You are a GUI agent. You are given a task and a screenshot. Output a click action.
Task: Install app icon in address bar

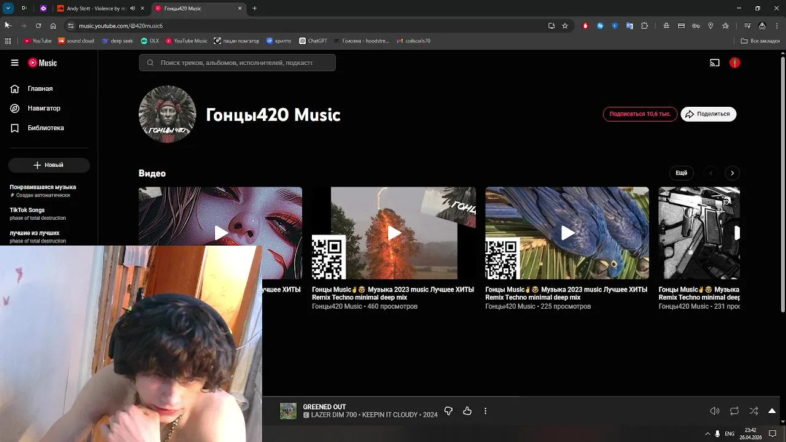click(x=551, y=26)
